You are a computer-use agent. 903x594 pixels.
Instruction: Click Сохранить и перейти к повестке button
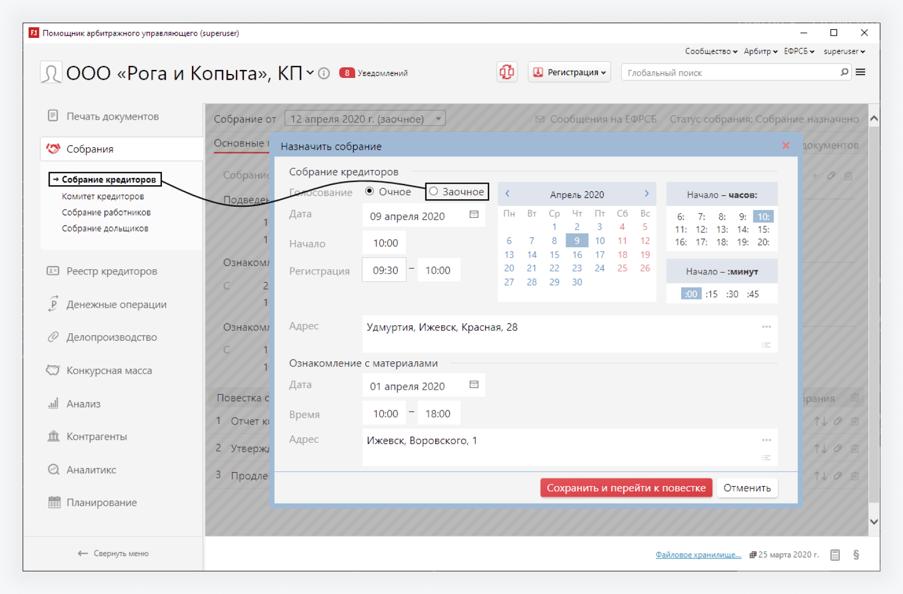pyautogui.click(x=626, y=488)
